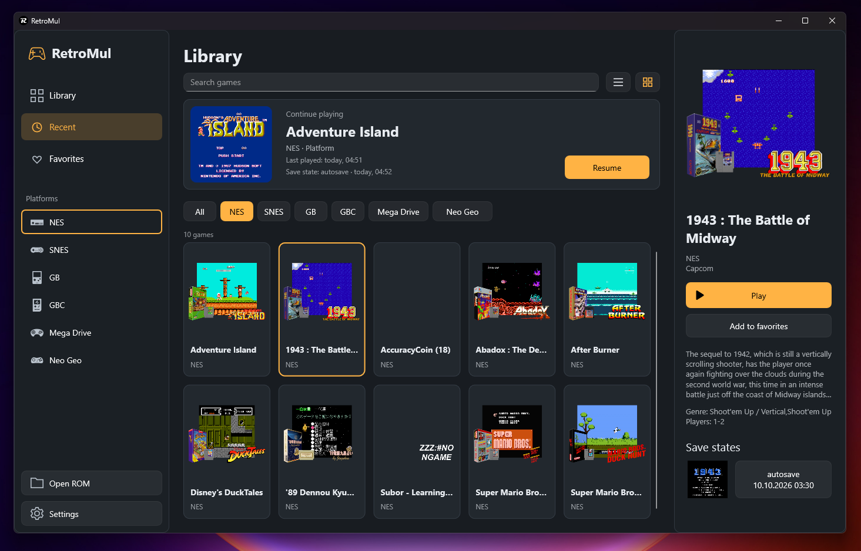861x551 pixels.
Task: Show Favorites in the sidebar
Action: click(92, 159)
